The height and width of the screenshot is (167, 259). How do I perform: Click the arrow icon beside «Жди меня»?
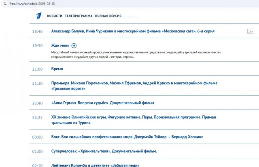click(x=74, y=46)
